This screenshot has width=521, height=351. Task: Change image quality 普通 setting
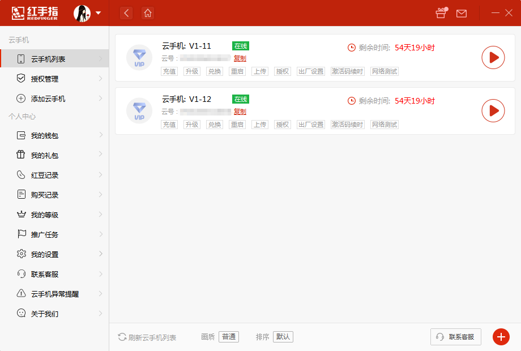[x=229, y=337]
